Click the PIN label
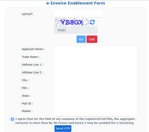 click(x=25, y=88)
